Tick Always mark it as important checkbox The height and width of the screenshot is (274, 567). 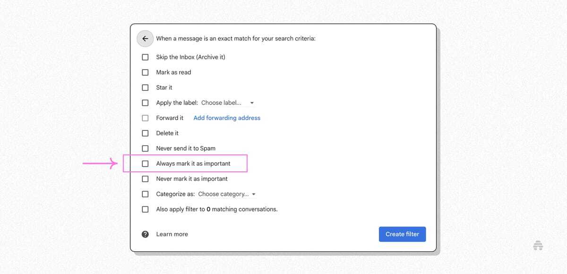click(x=145, y=164)
